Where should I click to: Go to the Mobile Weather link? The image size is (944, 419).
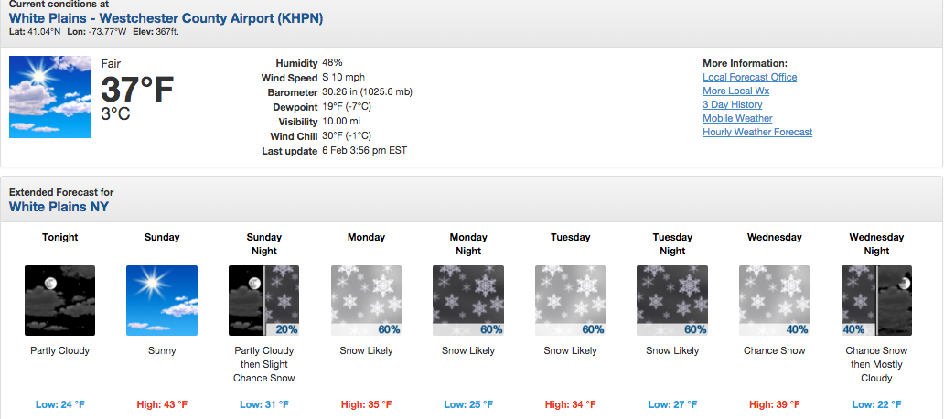click(737, 119)
